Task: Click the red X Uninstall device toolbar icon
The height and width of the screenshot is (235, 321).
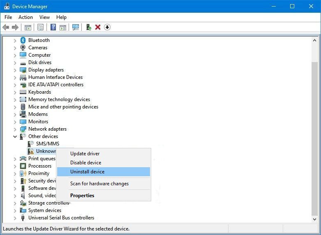Action: pos(98,27)
